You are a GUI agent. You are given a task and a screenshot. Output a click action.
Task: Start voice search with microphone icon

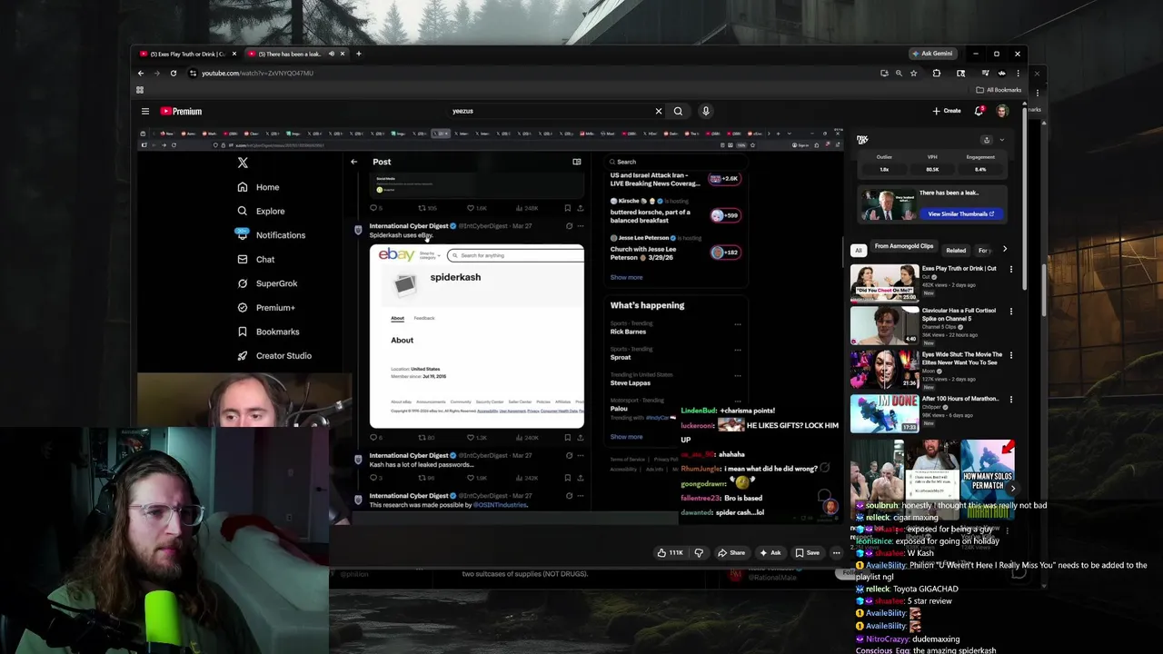click(x=705, y=111)
